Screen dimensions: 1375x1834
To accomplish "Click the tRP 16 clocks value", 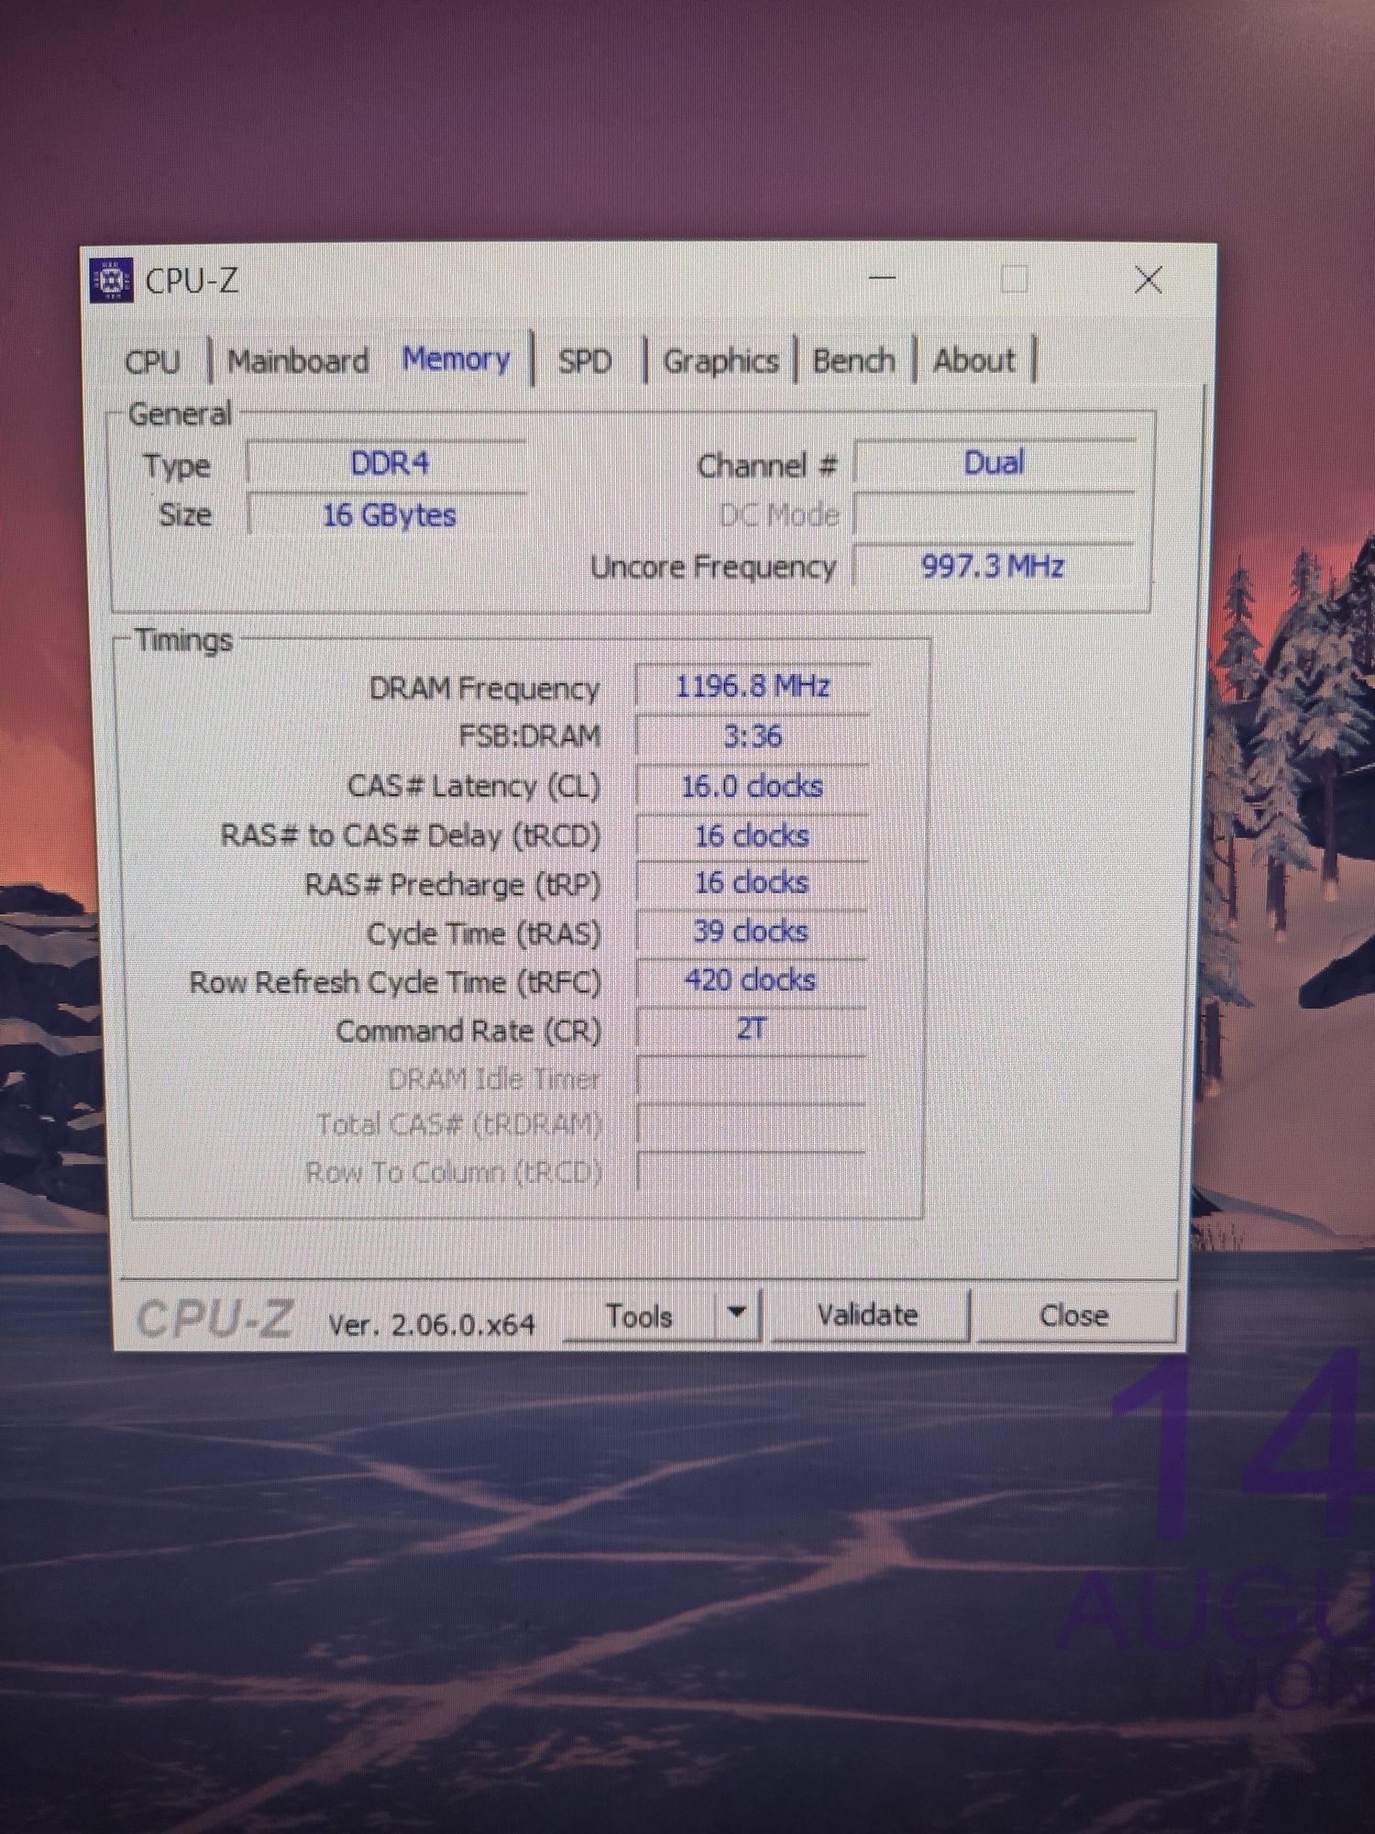I will tap(752, 883).
